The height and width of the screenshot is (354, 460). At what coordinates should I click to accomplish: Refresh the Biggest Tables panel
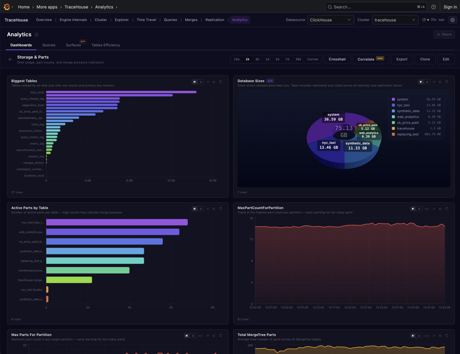[x=220, y=82]
